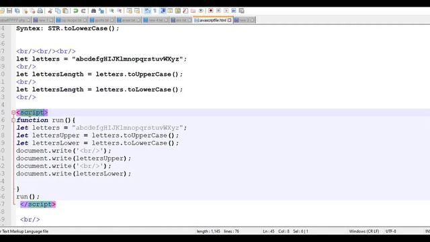Click the 'function run(){' line
The image size is (430, 242).
coord(46,120)
